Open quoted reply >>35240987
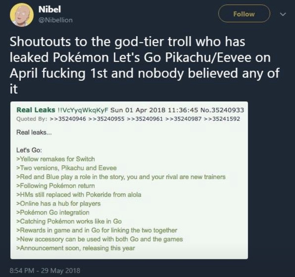The height and width of the screenshot is (277, 295). point(183,119)
